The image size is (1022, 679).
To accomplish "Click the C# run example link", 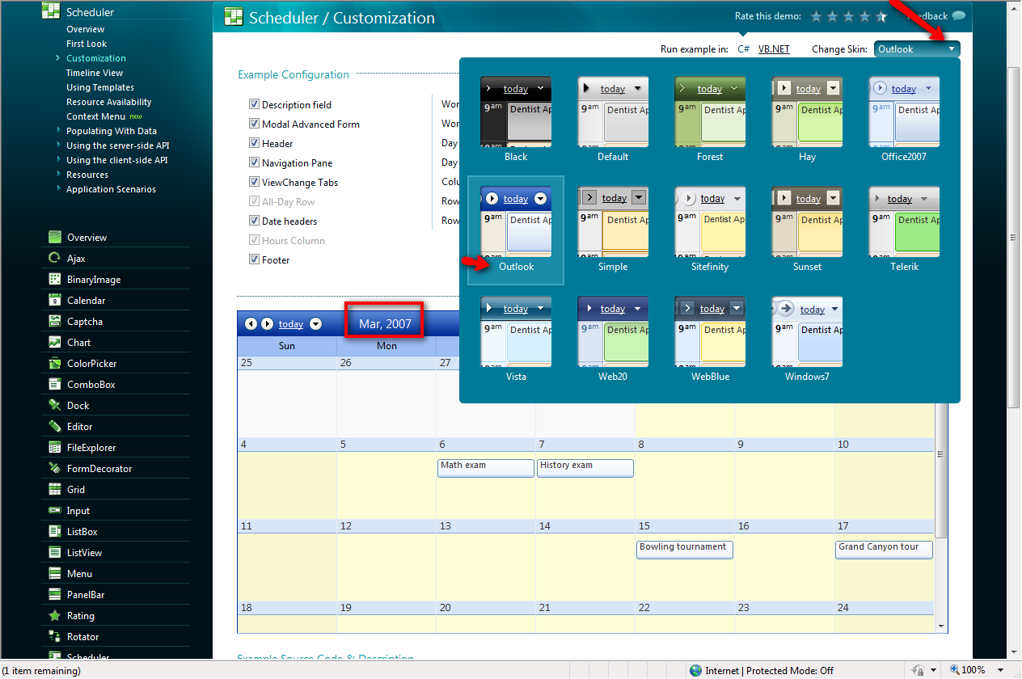I will click(743, 49).
